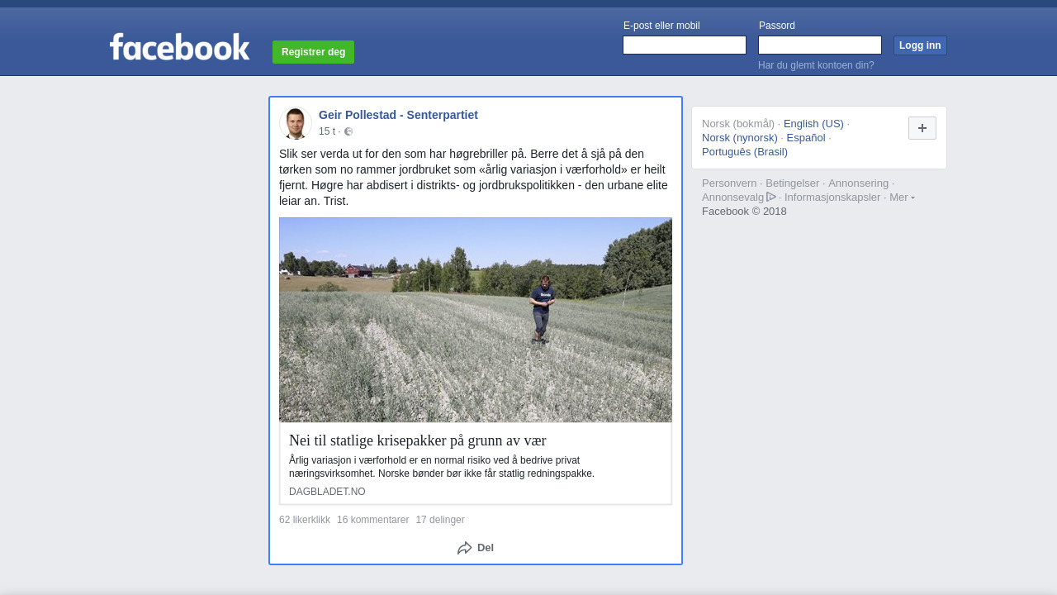This screenshot has height=595, width=1057.
Task: Click the public globe privacy icon
Action: tap(348, 131)
